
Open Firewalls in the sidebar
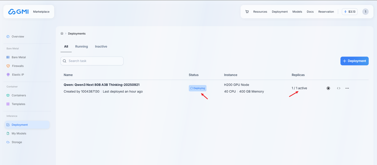18,66
